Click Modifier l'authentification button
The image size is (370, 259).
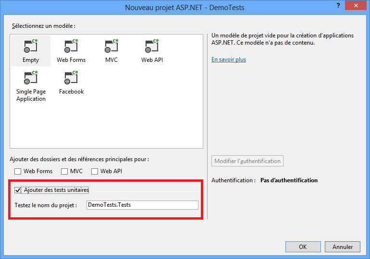247,161
